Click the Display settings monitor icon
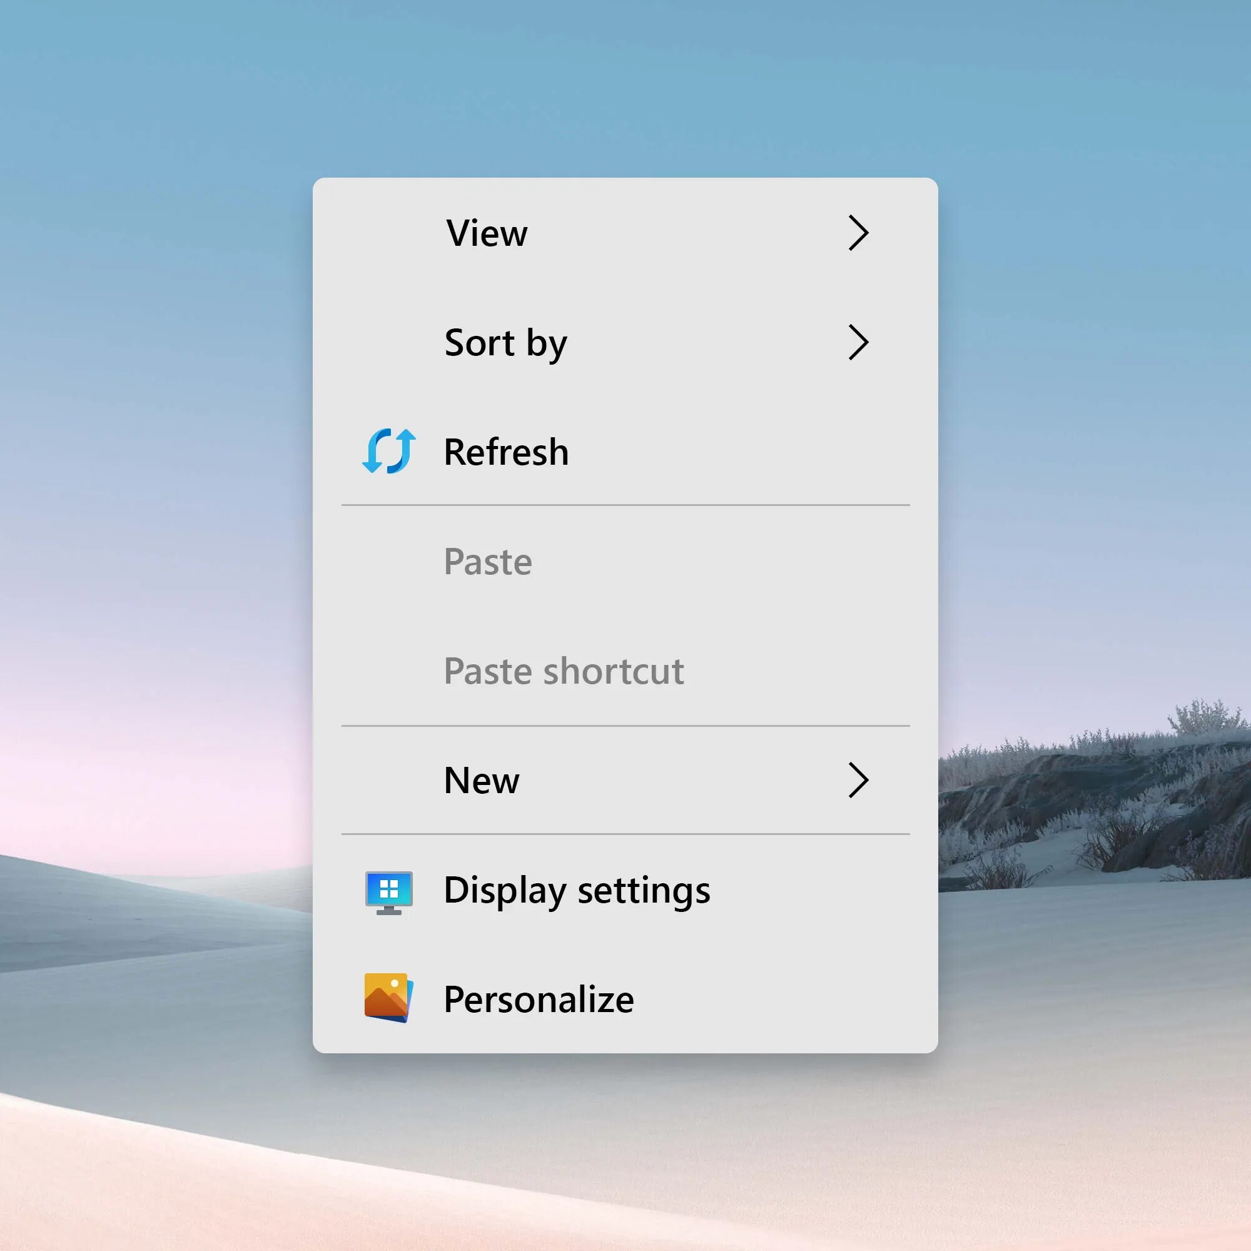The width and height of the screenshot is (1251, 1251). [388, 893]
